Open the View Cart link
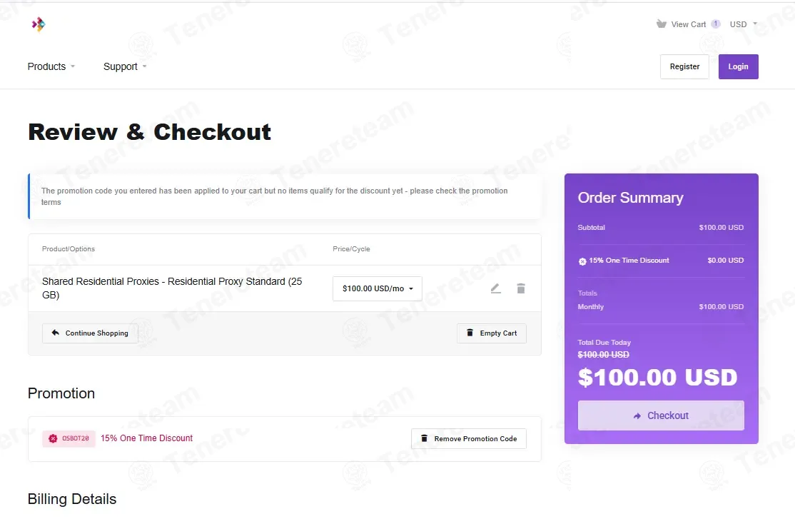Screen dimensions: 795x519 pyautogui.click(x=688, y=24)
